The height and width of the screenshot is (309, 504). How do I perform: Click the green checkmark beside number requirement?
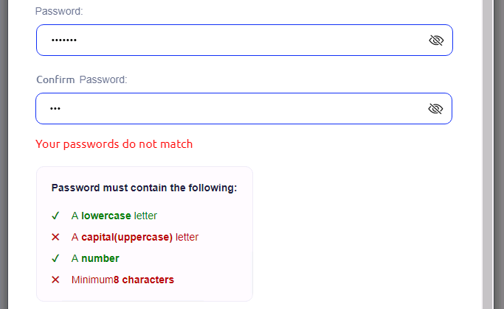55,259
